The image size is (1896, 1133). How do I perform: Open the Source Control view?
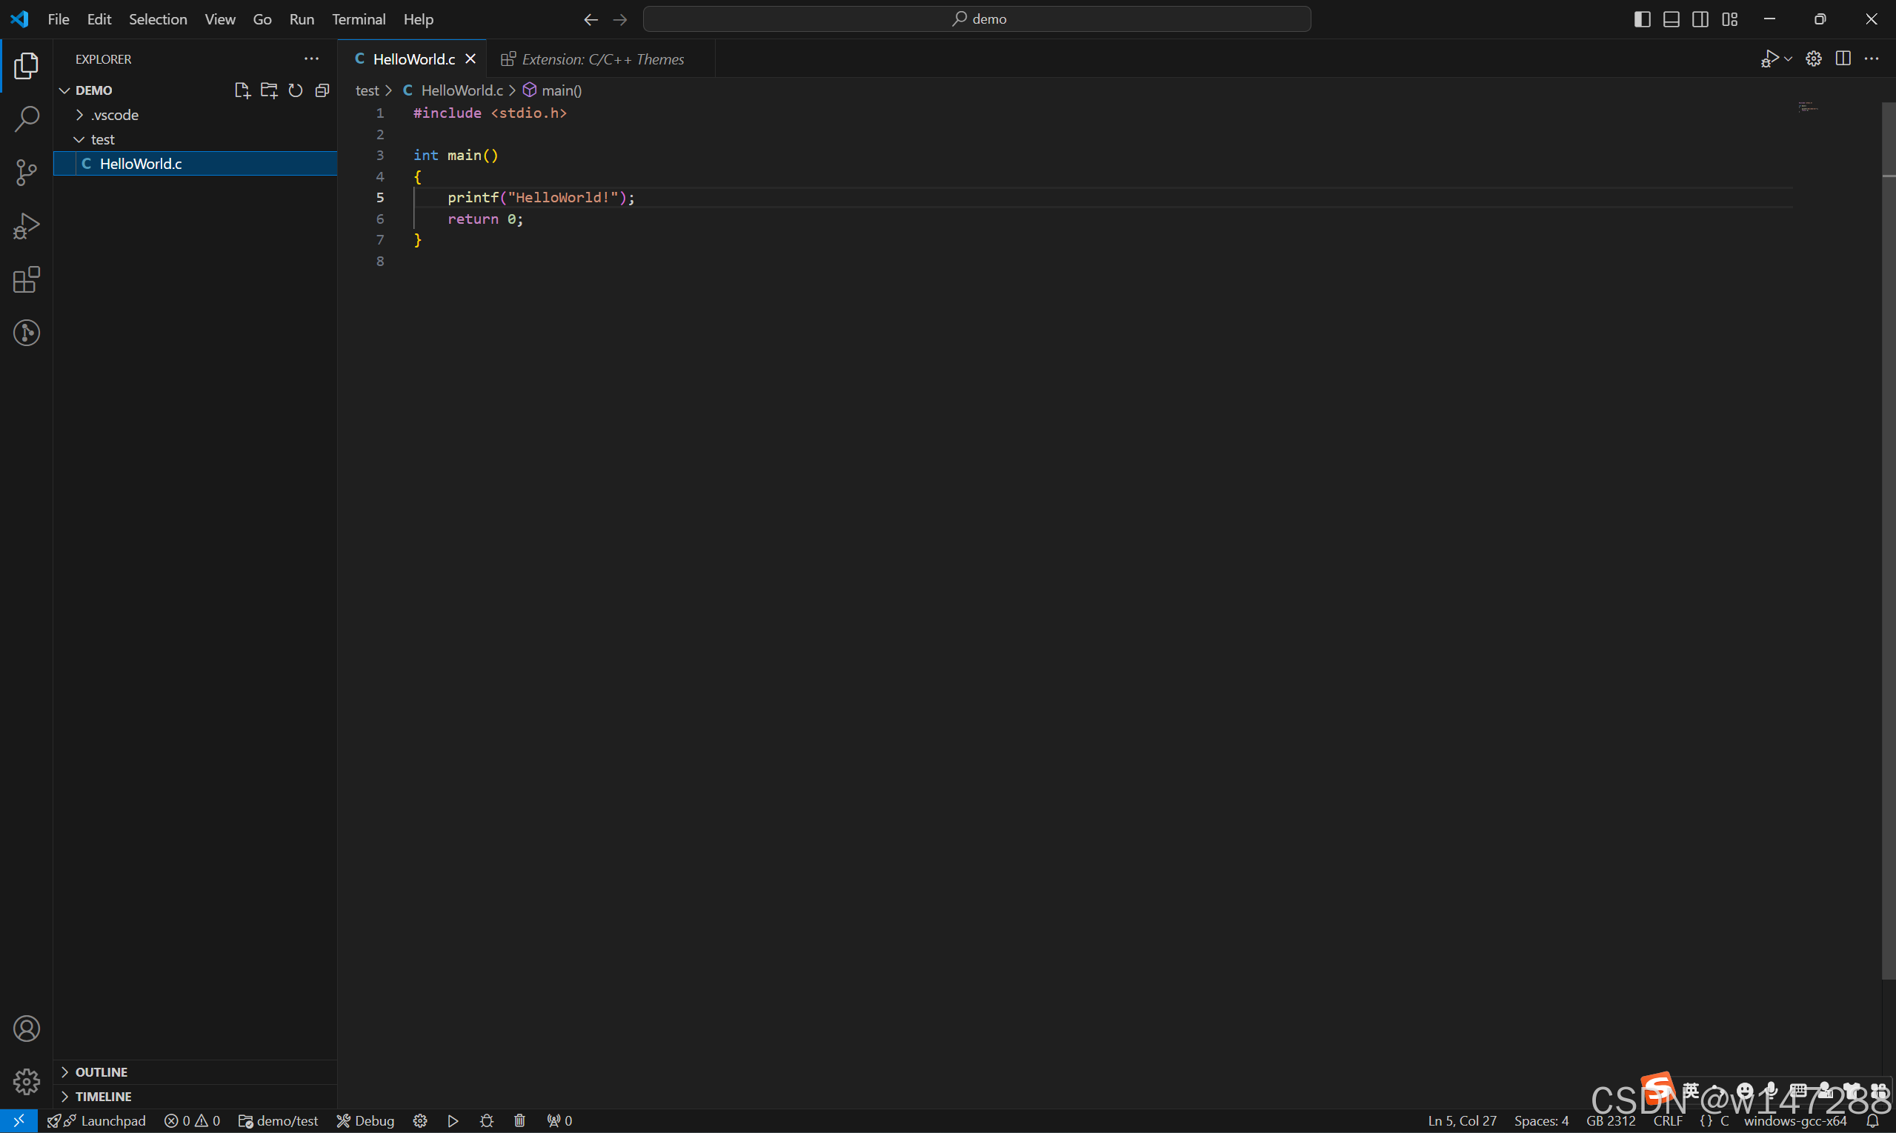pyautogui.click(x=27, y=172)
